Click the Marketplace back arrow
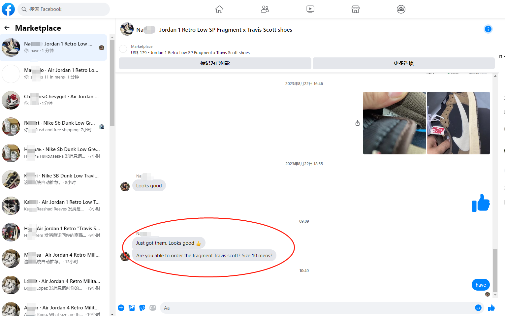The image size is (505, 316). click(7, 28)
